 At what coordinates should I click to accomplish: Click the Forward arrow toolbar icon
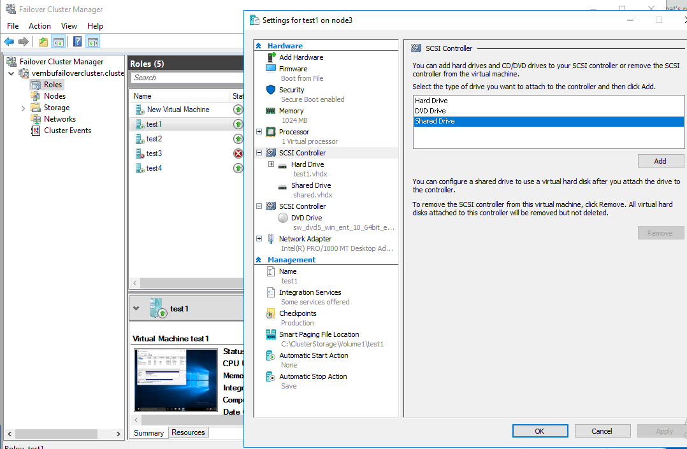24,41
